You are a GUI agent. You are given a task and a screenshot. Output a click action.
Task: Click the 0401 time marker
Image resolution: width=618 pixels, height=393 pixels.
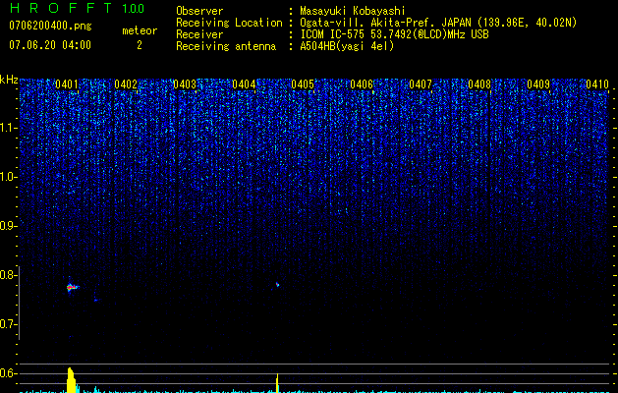(66, 84)
